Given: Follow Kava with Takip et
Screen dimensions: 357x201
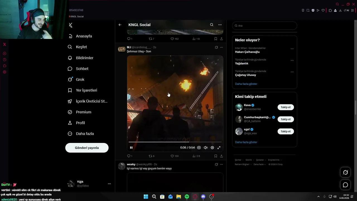Looking at the screenshot, I should click(x=286, y=107).
